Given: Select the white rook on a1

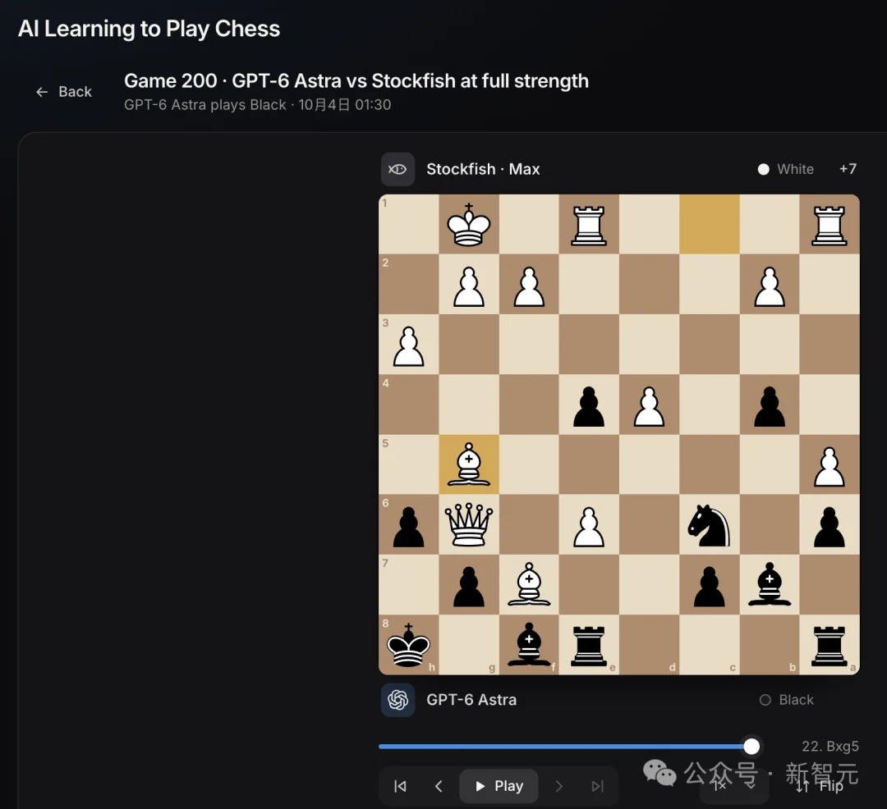Looking at the screenshot, I should 830,226.
